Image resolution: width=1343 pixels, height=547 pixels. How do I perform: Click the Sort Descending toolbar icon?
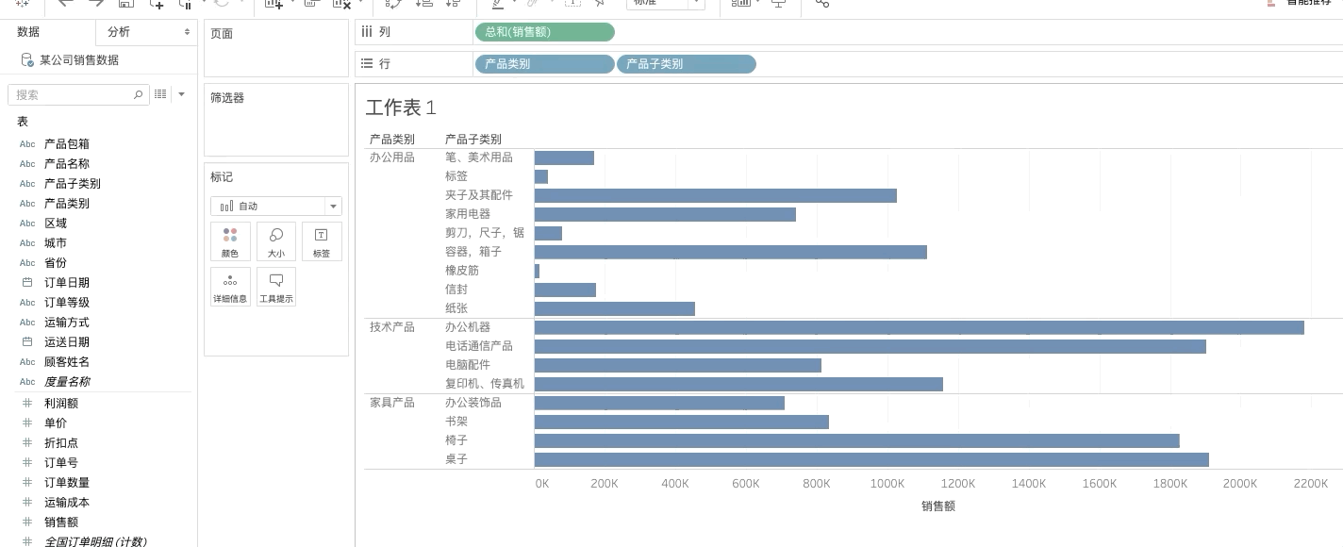(x=454, y=5)
